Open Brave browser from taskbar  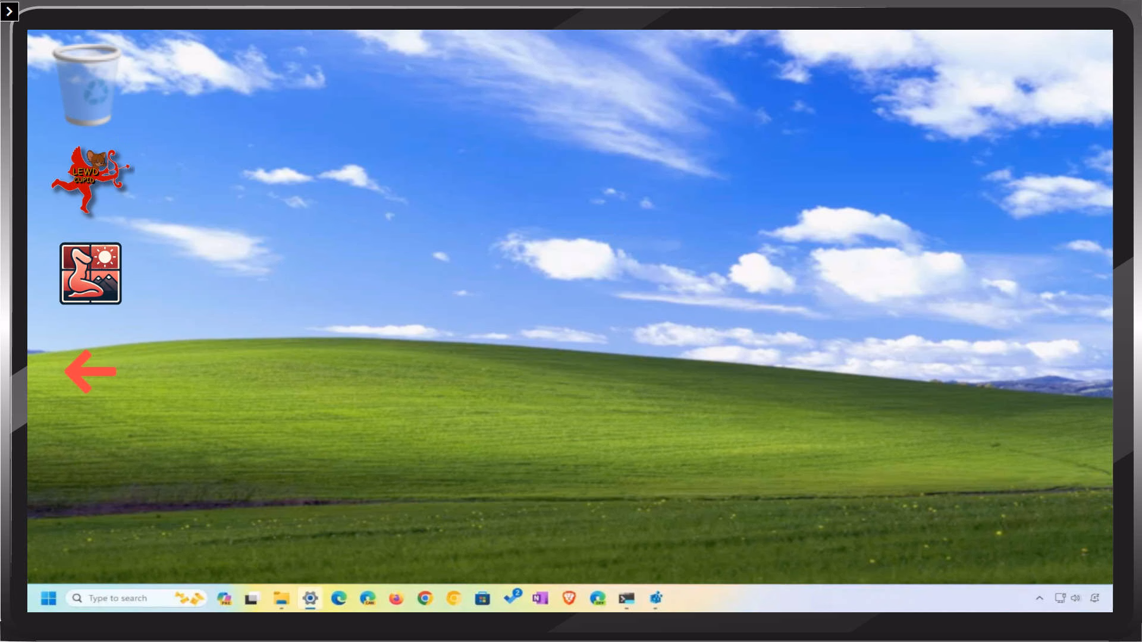pyautogui.click(x=569, y=598)
